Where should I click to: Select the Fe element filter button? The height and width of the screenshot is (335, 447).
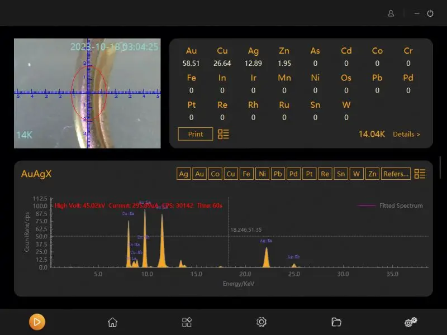(246, 174)
